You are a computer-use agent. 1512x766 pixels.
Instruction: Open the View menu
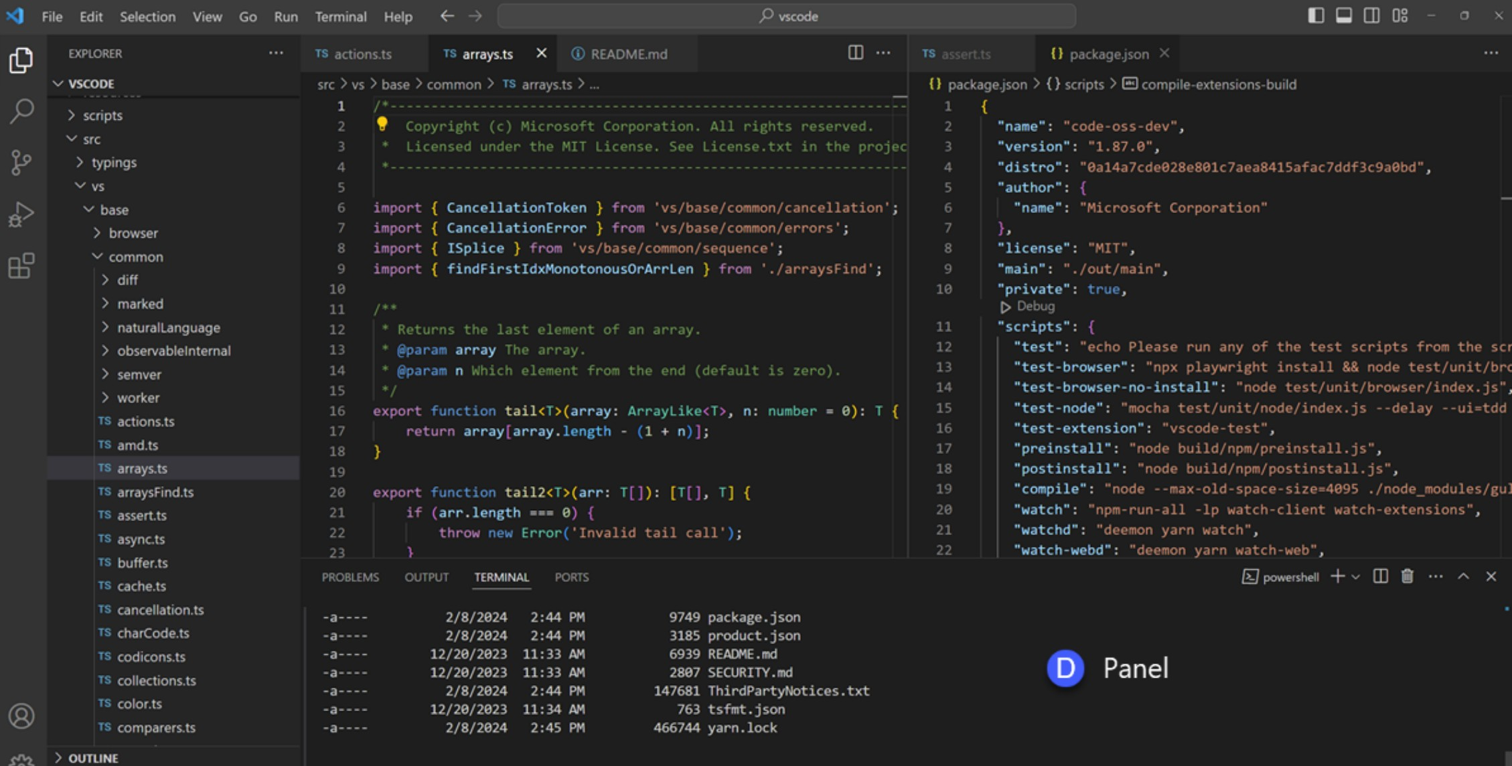[x=207, y=17]
